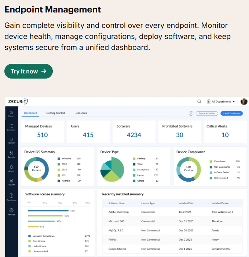Open Settings gear in sidebar
This screenshot has width=249, height=257.
pyautogui.click(x=11, y=212)
